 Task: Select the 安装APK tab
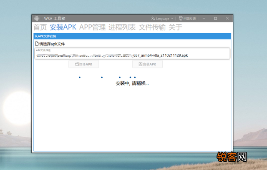tap(63, 27)
